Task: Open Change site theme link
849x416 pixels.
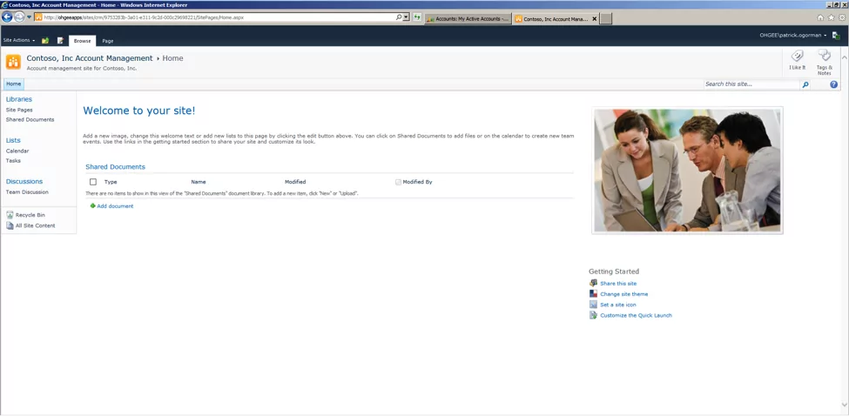Action: tap(623, 294)
